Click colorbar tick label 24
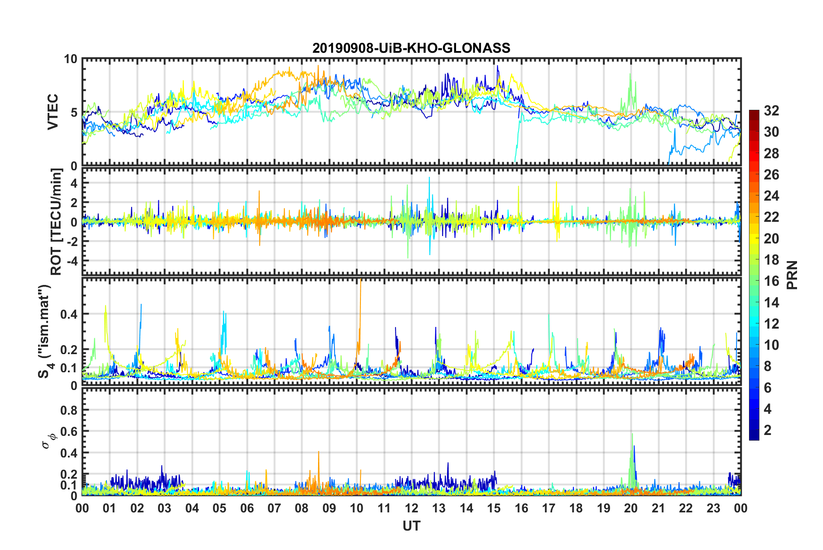Image resolution: width=823 pixels, height=550 pixels. point(771,196)
